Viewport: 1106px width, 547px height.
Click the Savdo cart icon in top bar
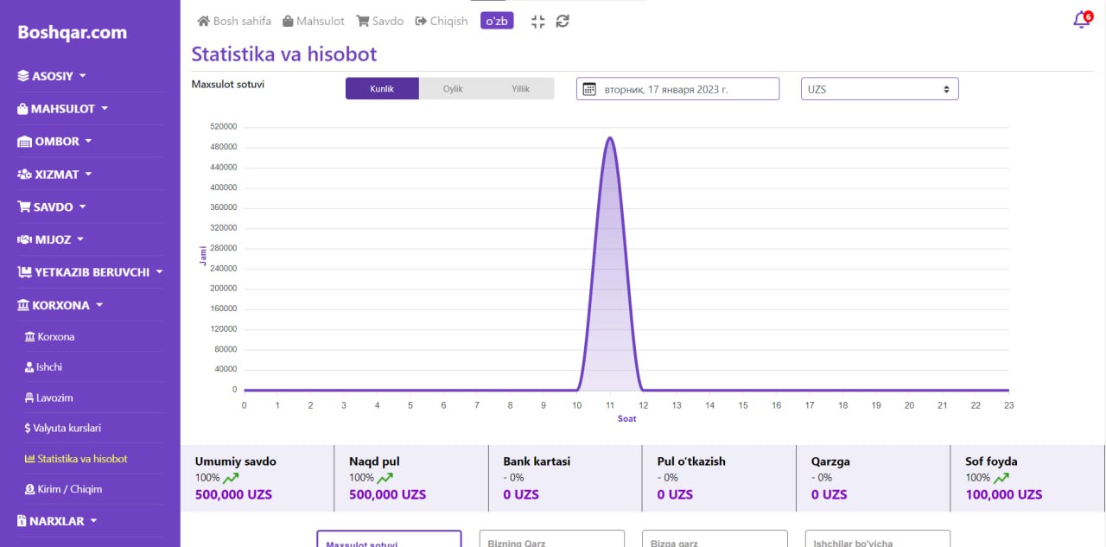coord(363,21)
